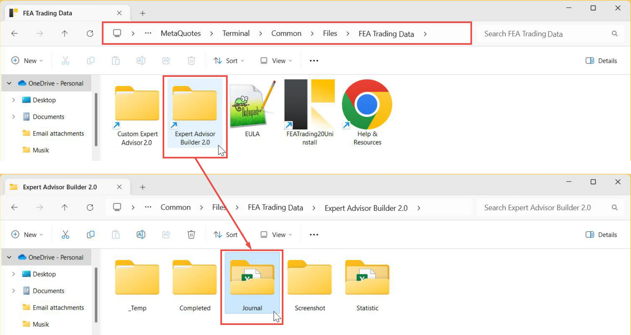Open the Custom Expert Advisor 2.0 folder shortcut

[137, 113]
